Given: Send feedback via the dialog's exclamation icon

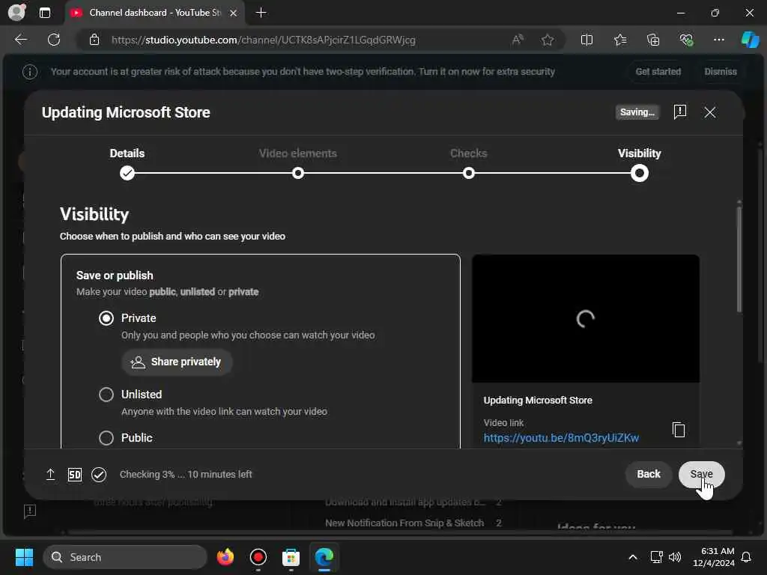Looking at the screenshot, I should click(680, 112).
